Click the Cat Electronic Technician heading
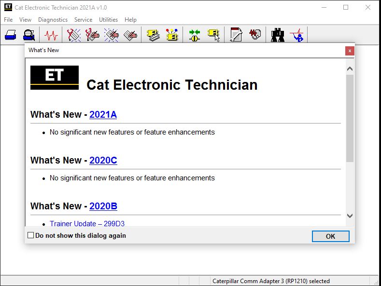381x286 pixels. point(172,85)
